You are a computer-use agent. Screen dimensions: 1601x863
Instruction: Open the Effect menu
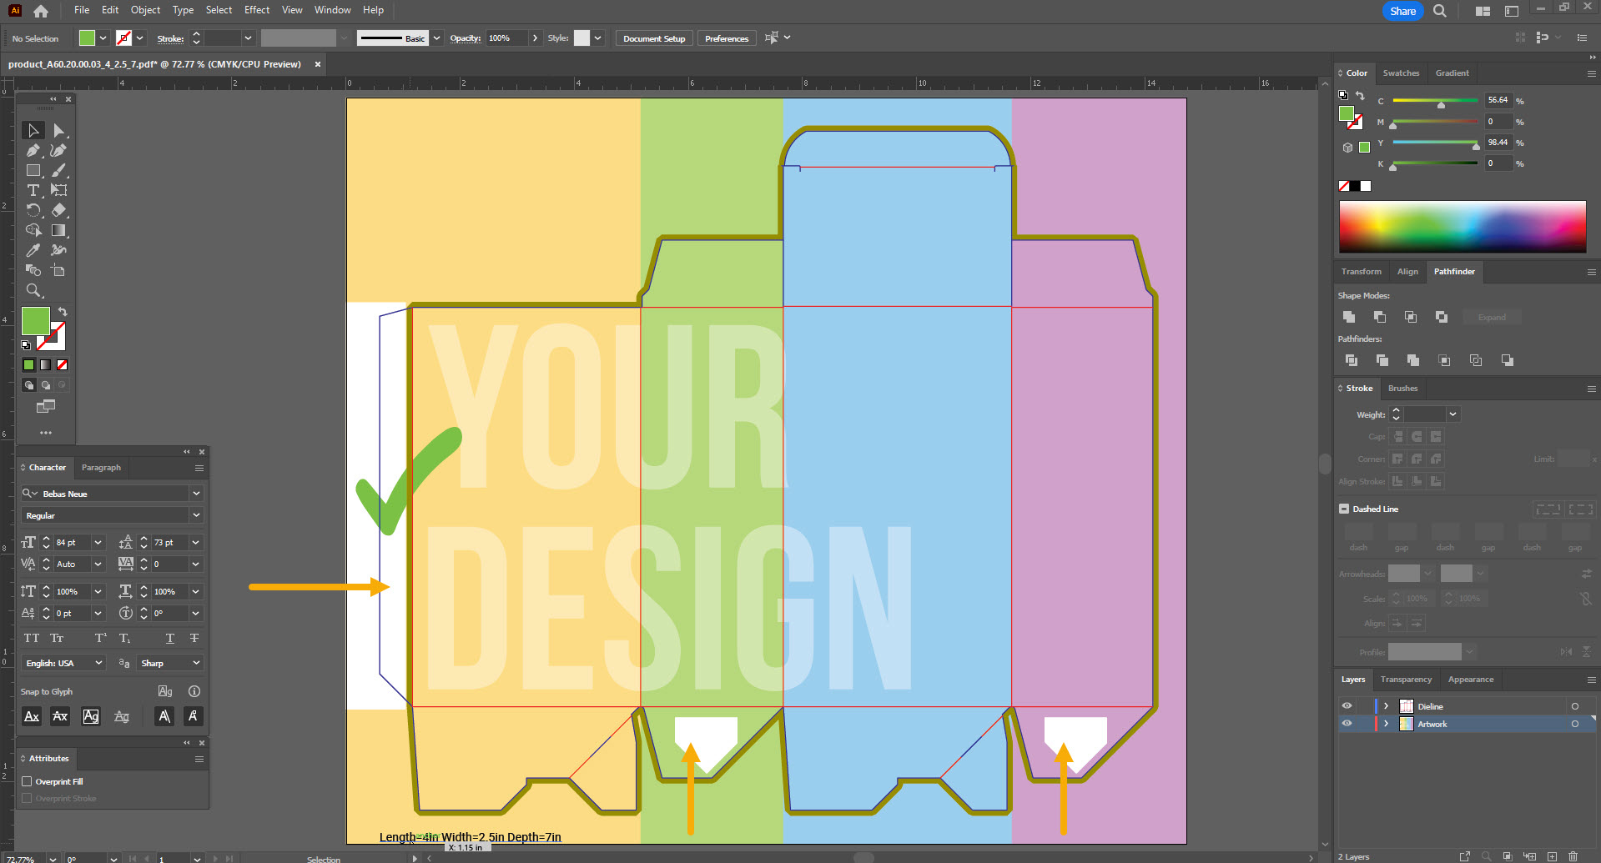(257, 10)
